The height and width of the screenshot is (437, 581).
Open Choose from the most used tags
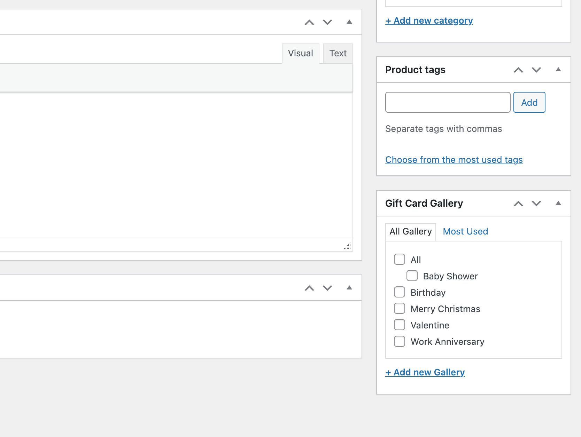[454, 159]
